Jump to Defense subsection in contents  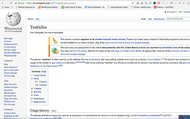pos(43,85)
